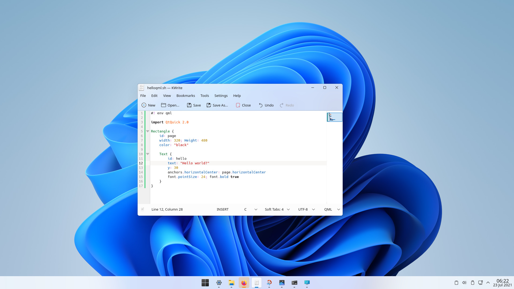
Task: Click the greyed-out Redo button
Action: tap(287, 105)
